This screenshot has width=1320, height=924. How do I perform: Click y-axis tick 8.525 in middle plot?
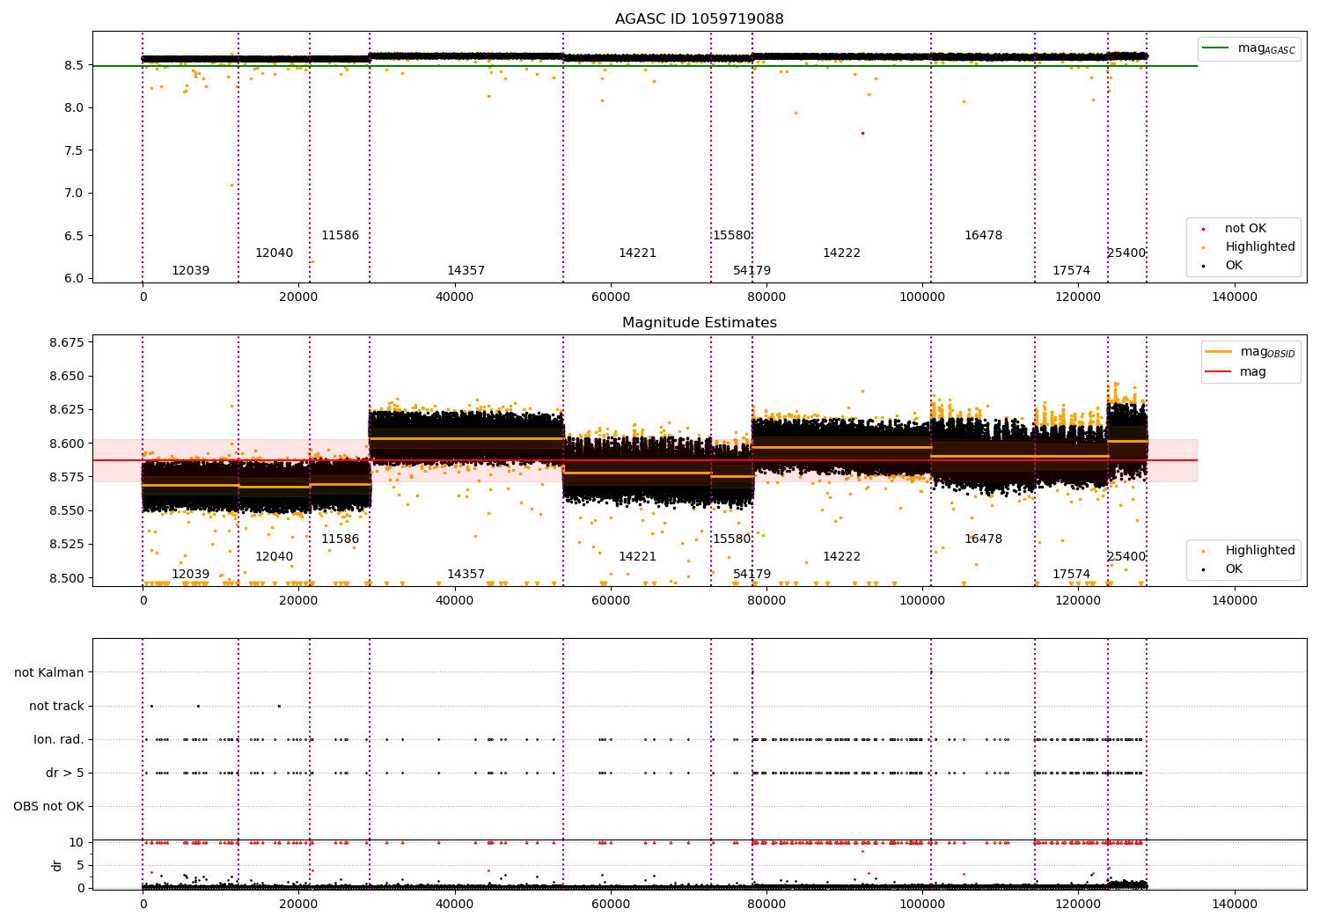[67, 545]
